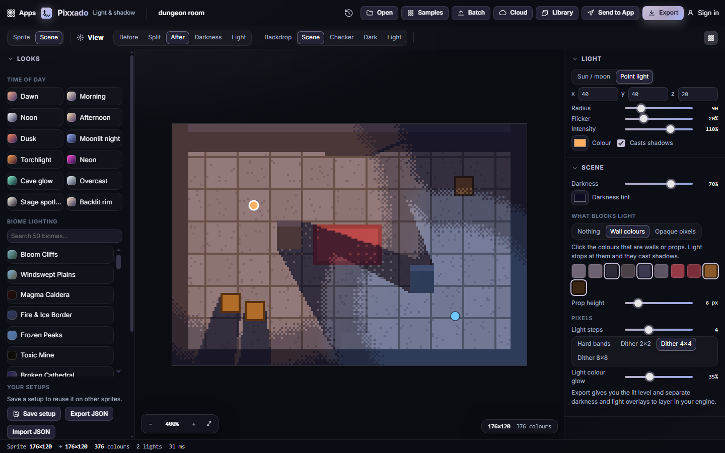The height and width of the screenshot is (453, 725).
Task: Zoom out with the minus button
Action: [x=151, y=424]
